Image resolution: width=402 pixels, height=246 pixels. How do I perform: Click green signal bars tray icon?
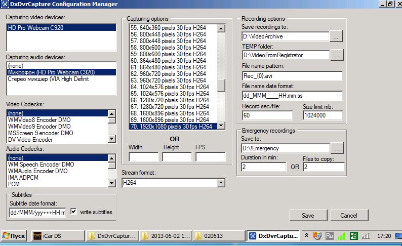pyautogui.click(x=341, y=236)
